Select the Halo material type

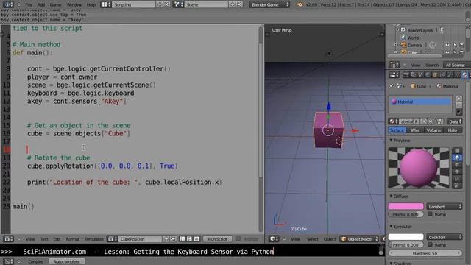click(453, 130)
